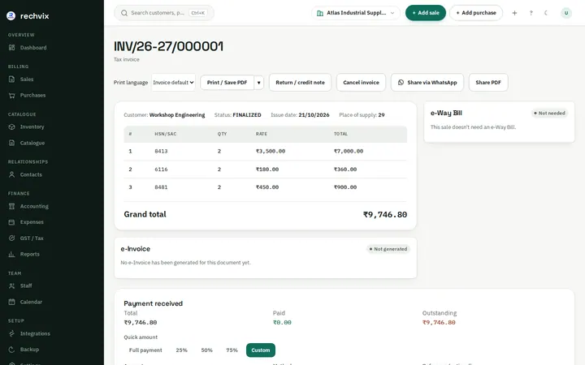
Task: Open the Backup icon
Action: click(12, 350)
